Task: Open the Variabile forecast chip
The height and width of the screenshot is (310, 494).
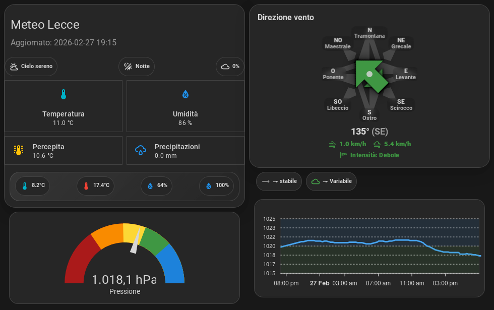Action: click(x=331, y=181)
